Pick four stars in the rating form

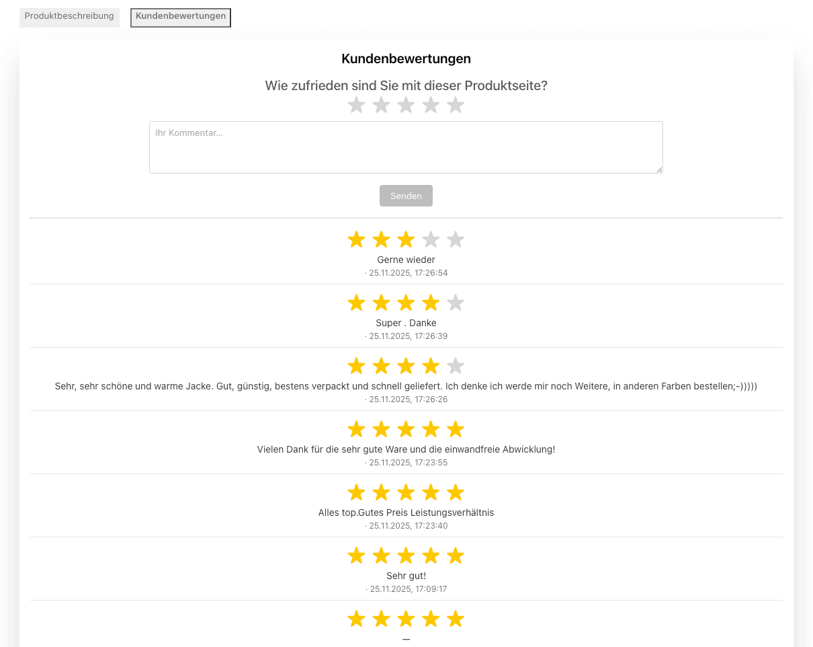coord(431,105)
